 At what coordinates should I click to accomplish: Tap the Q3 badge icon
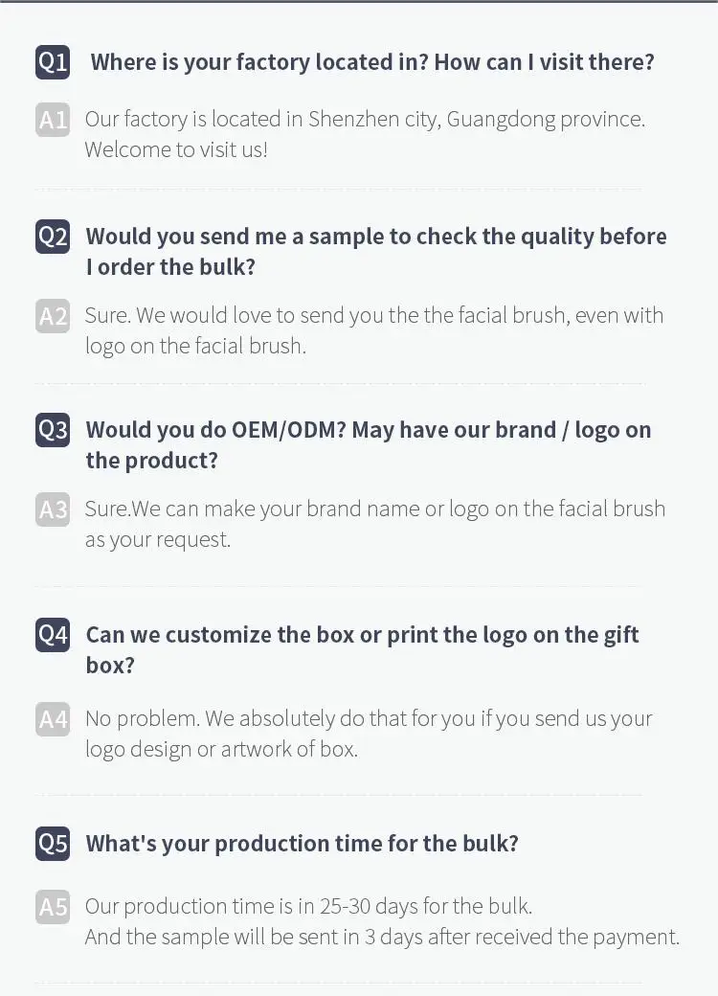53,430
